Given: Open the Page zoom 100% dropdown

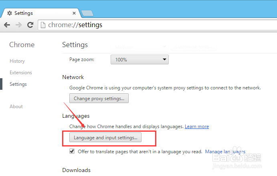Looking at the screenshot, I should [140, 59].
